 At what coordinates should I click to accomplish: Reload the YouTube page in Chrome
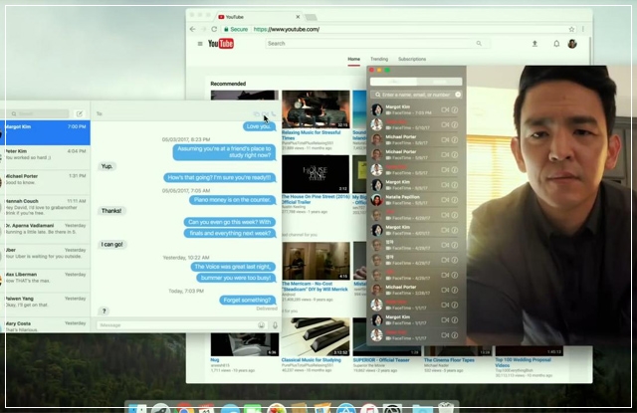click(x=214, y=29)
